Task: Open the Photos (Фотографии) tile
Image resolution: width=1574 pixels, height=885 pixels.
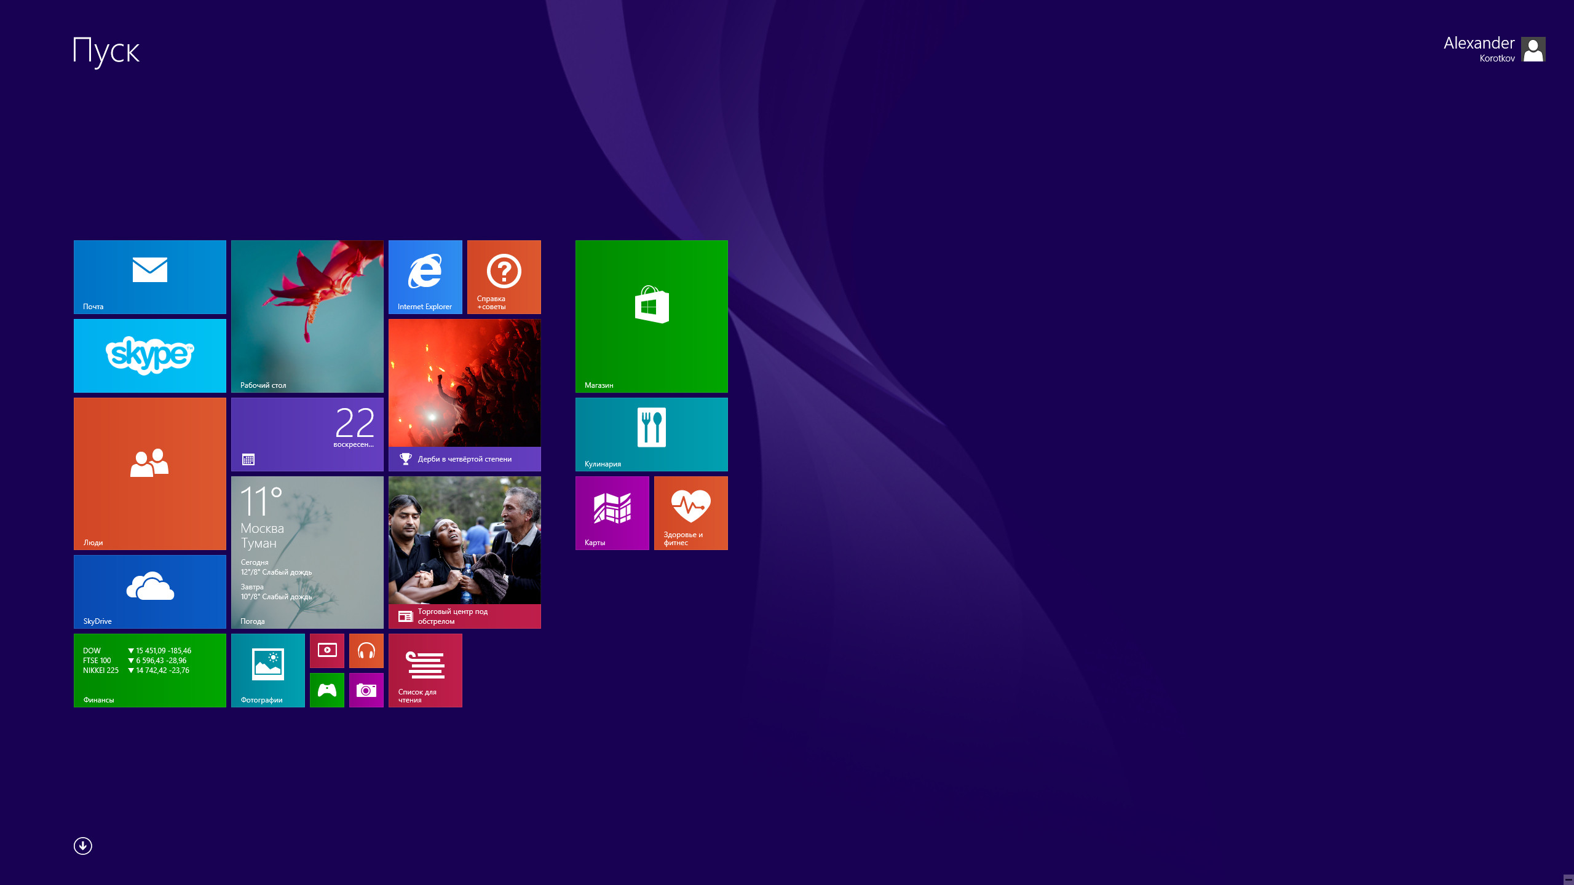Action: (x=267, y=670)
